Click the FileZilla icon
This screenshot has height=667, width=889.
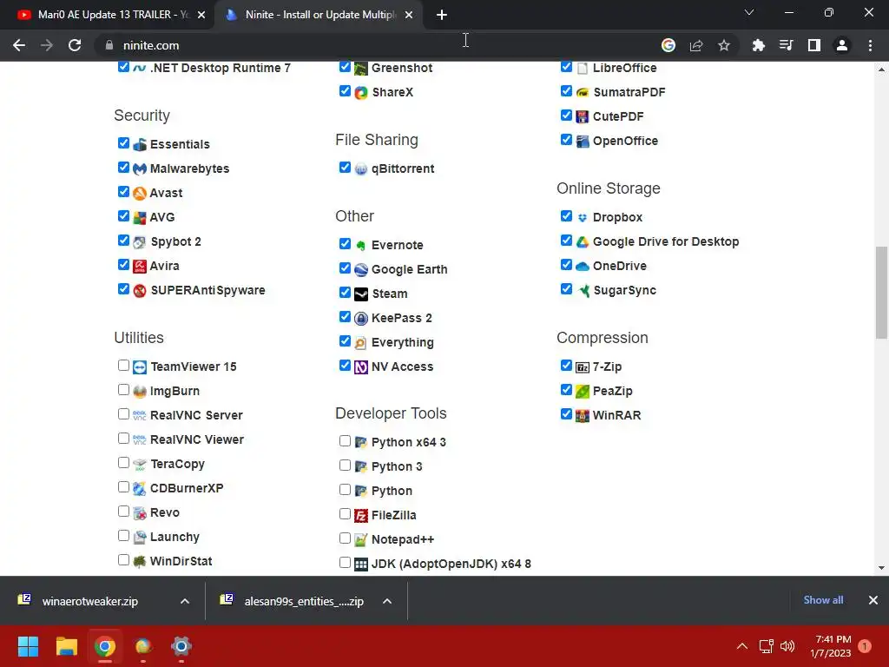pyautogui.click(x=361, y=516)
